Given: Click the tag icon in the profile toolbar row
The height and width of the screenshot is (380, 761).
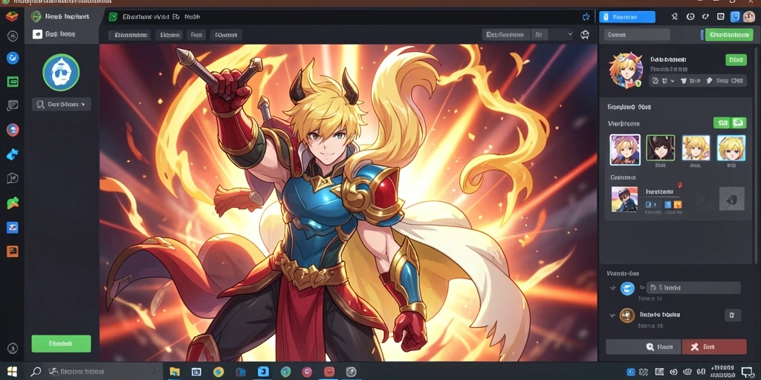Looking at the screenshot, I should point(708,81).
